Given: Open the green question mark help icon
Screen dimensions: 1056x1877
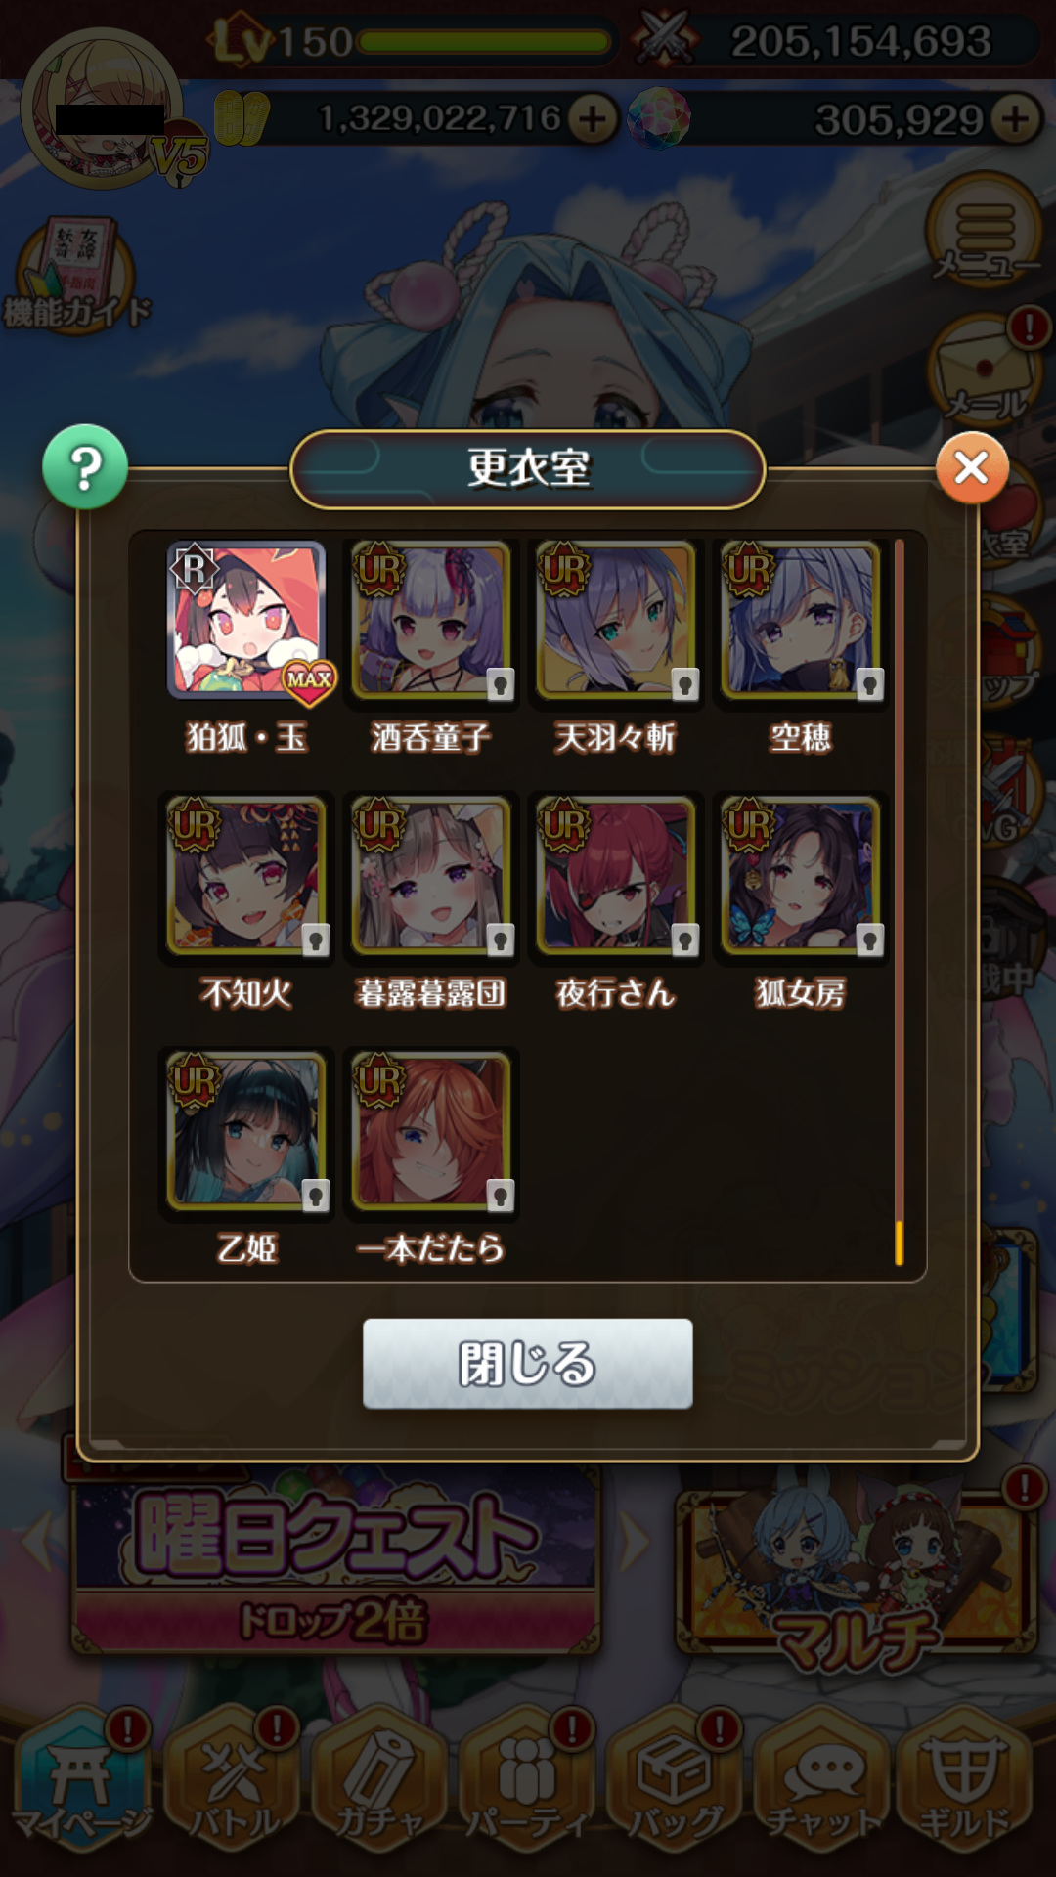Looking at the screenshot, I should pyautogui.click(x=85, y=467).
